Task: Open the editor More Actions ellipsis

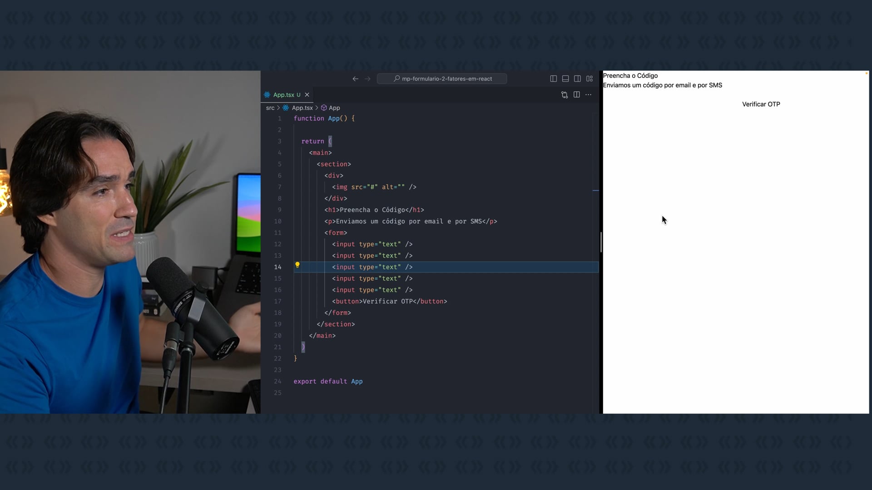Action: (589, 95)
